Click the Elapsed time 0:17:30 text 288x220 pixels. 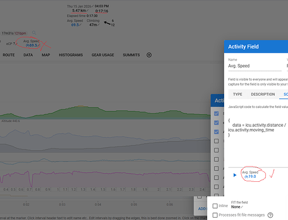[x=82, y=16]
